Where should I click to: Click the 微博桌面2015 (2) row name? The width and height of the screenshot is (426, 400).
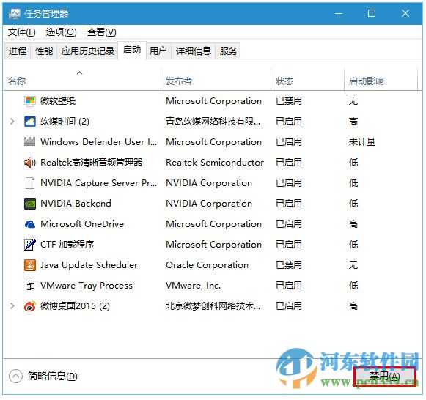pos(75,306)
